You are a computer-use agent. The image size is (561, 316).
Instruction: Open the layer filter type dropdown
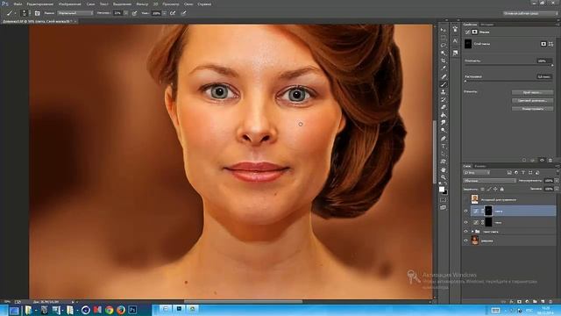pyautogui.click(x=477, y=173)
